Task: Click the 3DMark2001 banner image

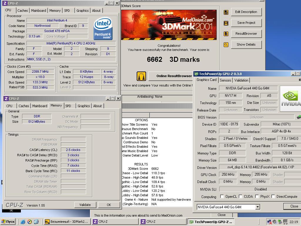Action: 169,25
